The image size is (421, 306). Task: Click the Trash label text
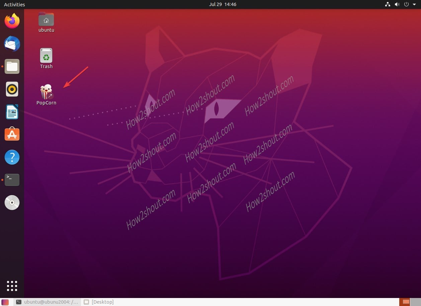46,66
